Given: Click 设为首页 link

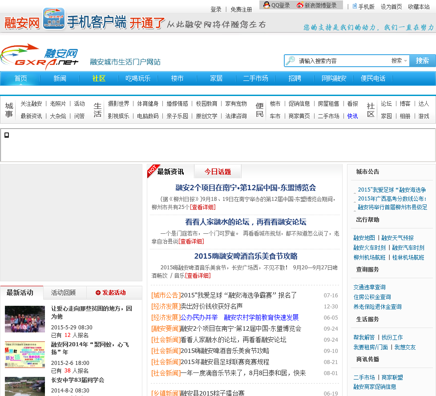Looking at the screenshot, I should pyautogui.click(x=391, y=7).
